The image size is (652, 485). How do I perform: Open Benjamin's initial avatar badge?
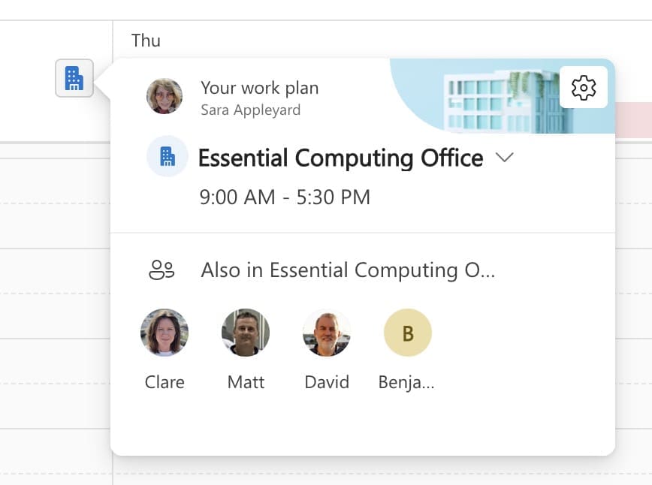click(x=408, y=332)
